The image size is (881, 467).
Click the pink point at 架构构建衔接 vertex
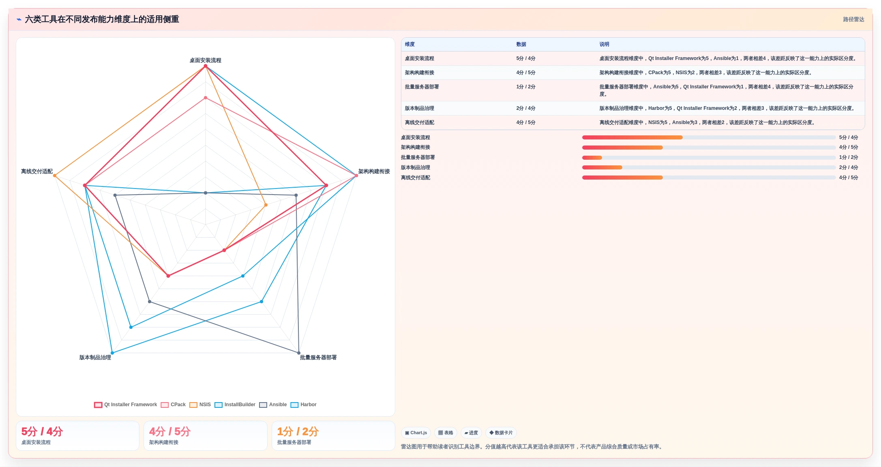(356, 176)
